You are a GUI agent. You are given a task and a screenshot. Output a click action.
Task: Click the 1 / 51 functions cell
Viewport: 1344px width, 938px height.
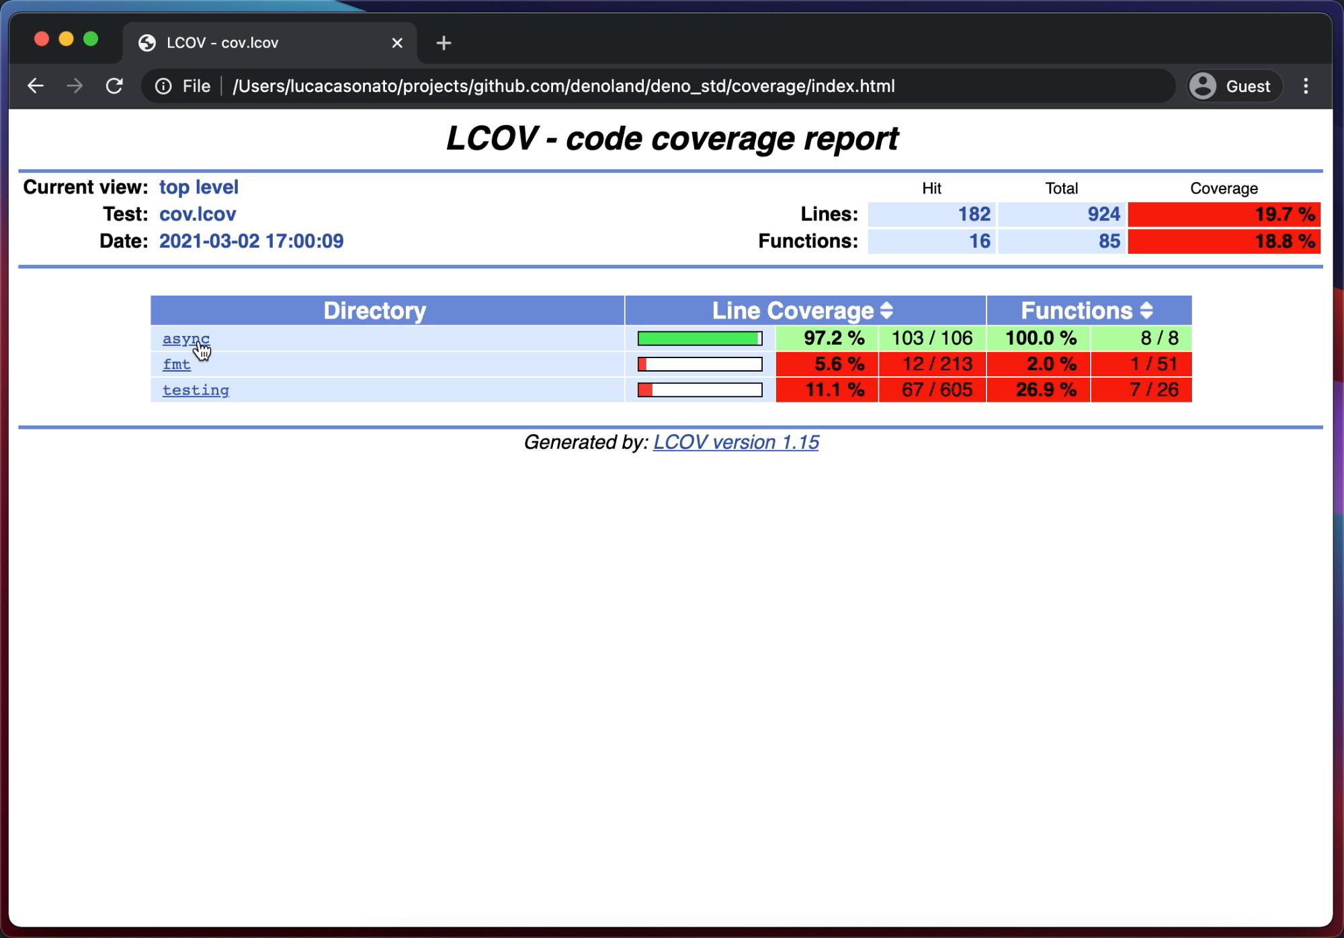pyautogui.click(x=1141, y=364)
